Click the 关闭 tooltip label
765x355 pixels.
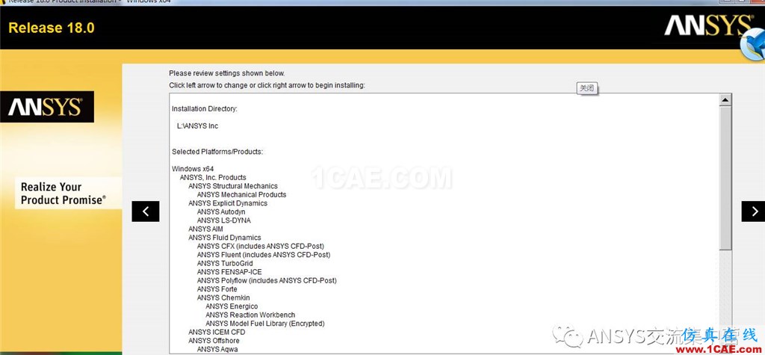[x=587, y=88]
